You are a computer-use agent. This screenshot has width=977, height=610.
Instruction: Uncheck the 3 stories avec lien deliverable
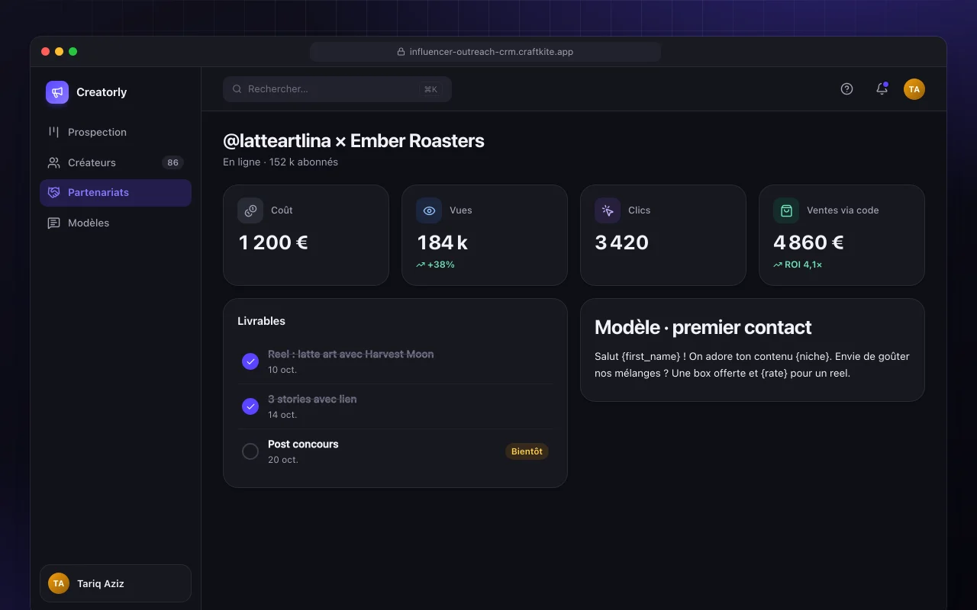pos(250,406)
